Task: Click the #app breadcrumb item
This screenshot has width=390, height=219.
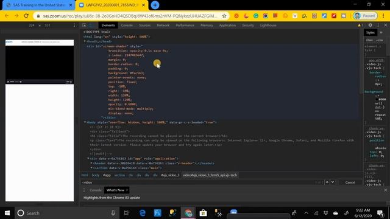Action: pyautogui.click(x=107, y=175)
